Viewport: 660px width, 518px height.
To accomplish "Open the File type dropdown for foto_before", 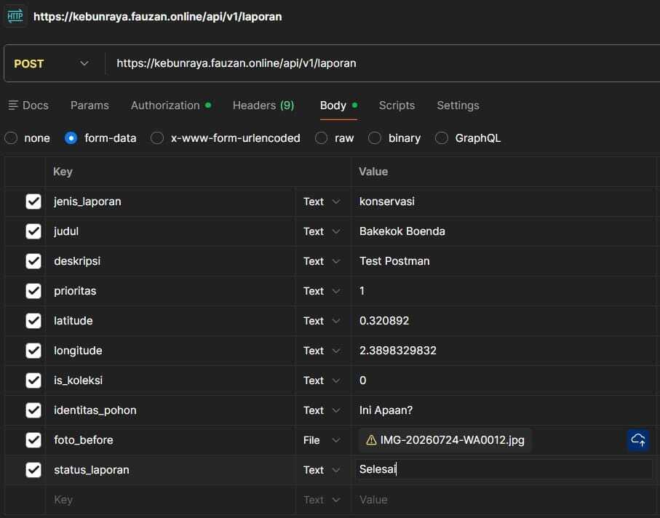I will (x=322, y=441).
